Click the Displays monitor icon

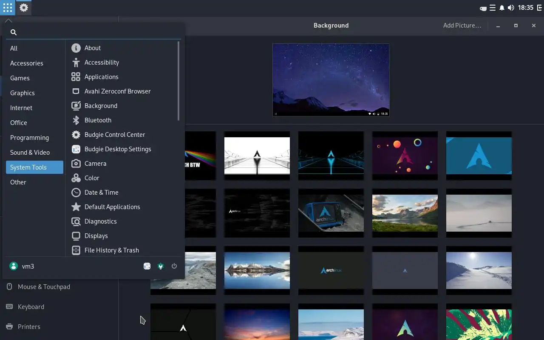76,236
